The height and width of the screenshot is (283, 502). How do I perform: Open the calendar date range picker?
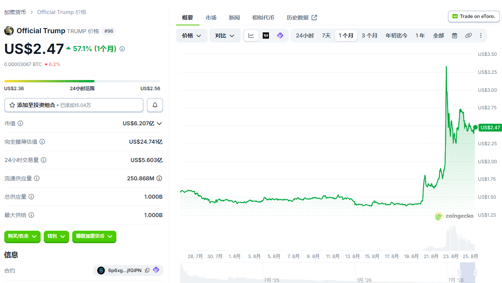[x=454, y=36]
